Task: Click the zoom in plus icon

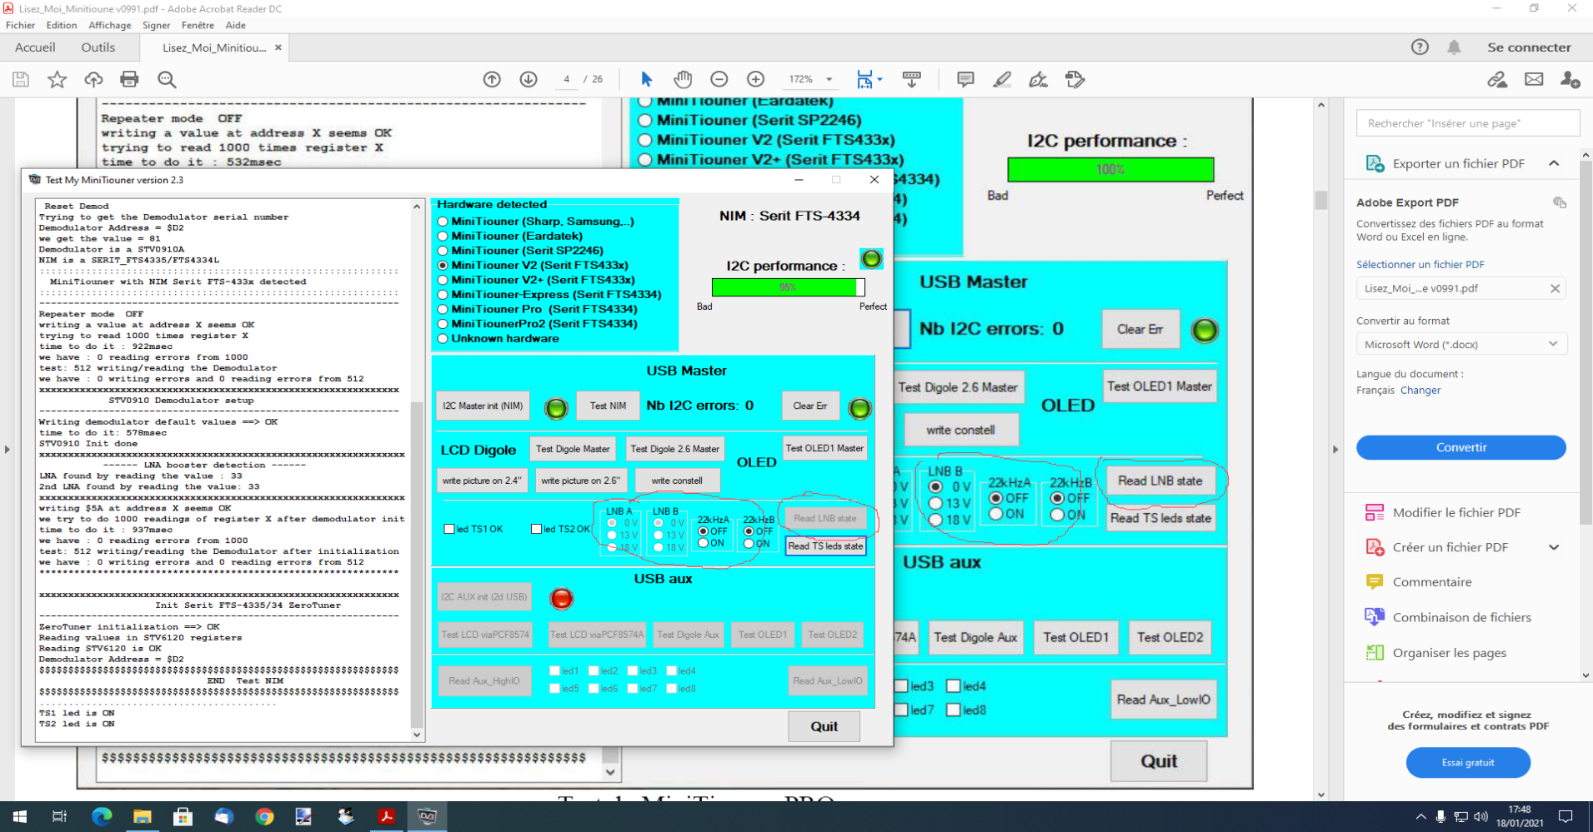Action: coord(755,79)
